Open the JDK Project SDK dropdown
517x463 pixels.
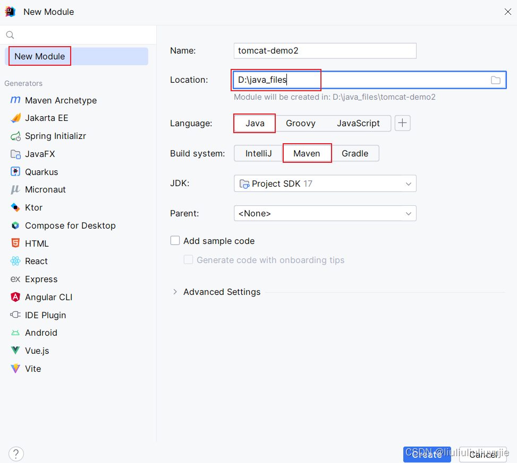pos(325,184)
